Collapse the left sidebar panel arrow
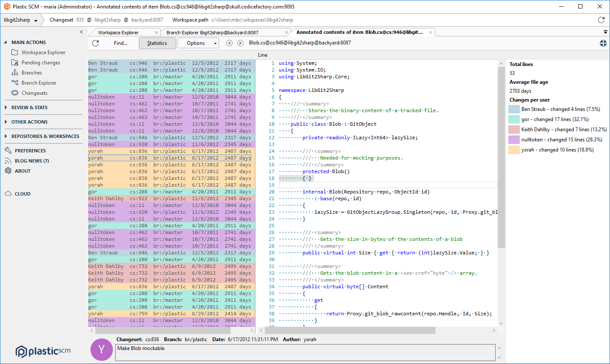This screenshot has height=364, width=610. [x=81, y=32]
